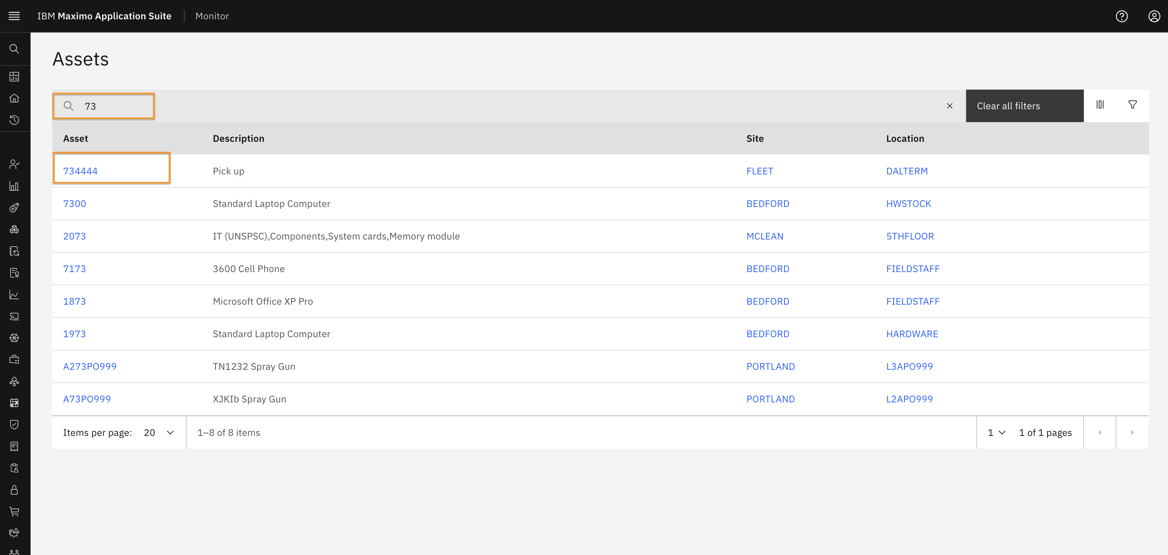Click 'TN1232 Spray Gun' description cell
This screenshot has width=1168, height=555.
(x=254, y=366)
